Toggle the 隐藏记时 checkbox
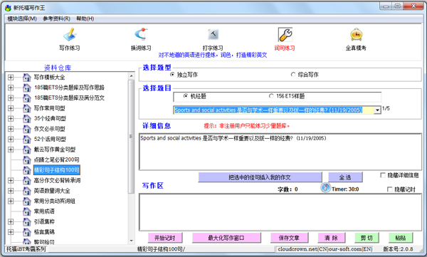Viewport: 427px width, 257px height. click(390, 189)
